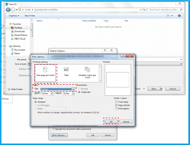The height and width of the screenshot is (145, 190).
Task: Increase the paper Width stepper value
Action: click(52, 93)
